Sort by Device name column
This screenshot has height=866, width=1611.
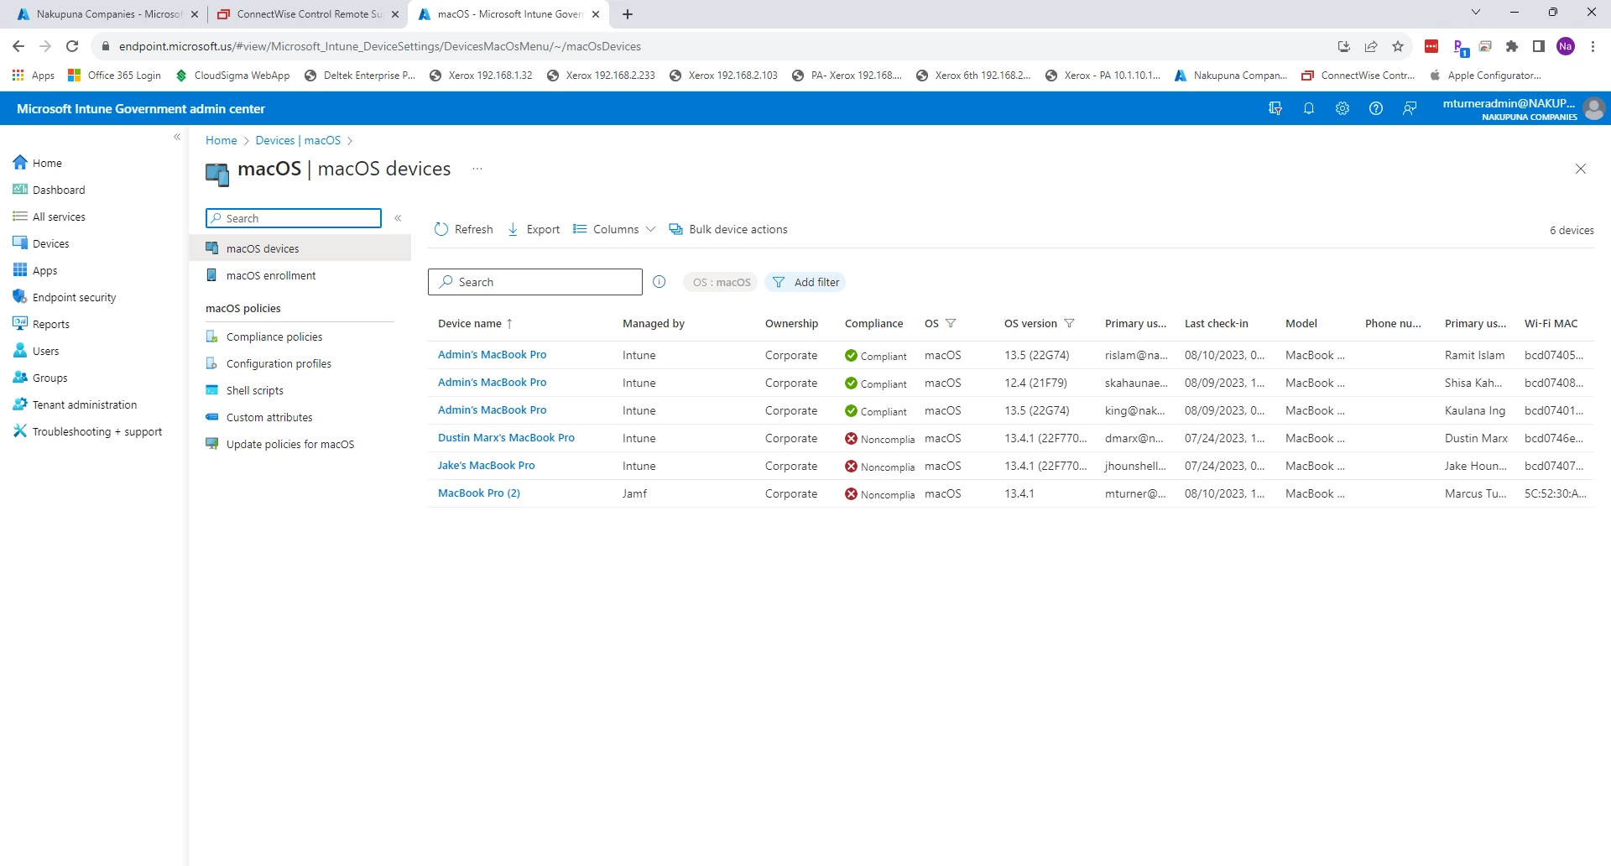coord(475,323)
